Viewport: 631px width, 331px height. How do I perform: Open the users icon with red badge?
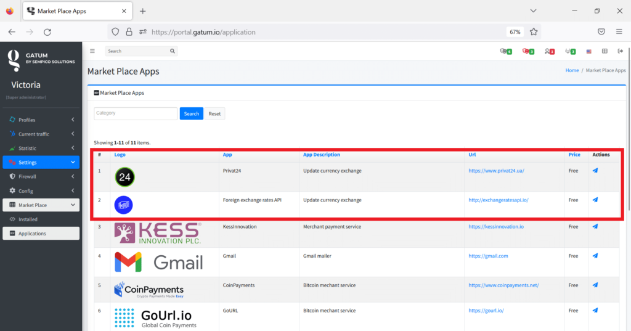549,51
